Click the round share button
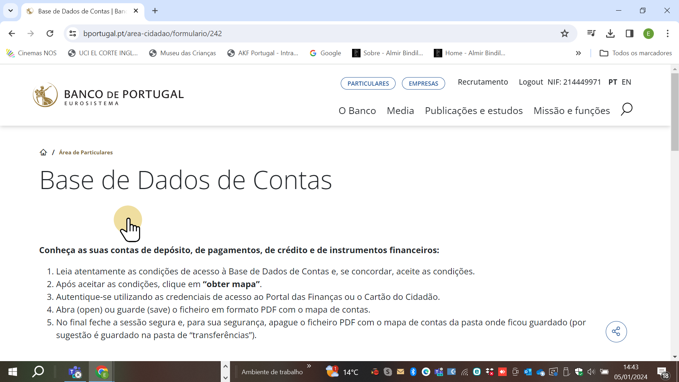This screenshot has width=679, height=382. pos(616,332)
